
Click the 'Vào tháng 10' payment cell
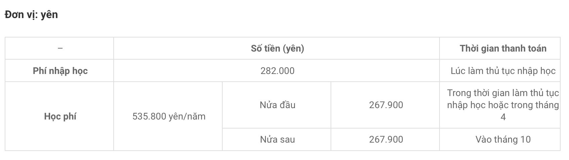(x=503, y=140)
